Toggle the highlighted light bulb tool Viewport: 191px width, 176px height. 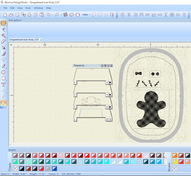point(3,103)
